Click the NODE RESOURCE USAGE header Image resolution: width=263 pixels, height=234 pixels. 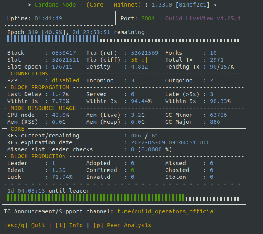click(x=43, y=108)
